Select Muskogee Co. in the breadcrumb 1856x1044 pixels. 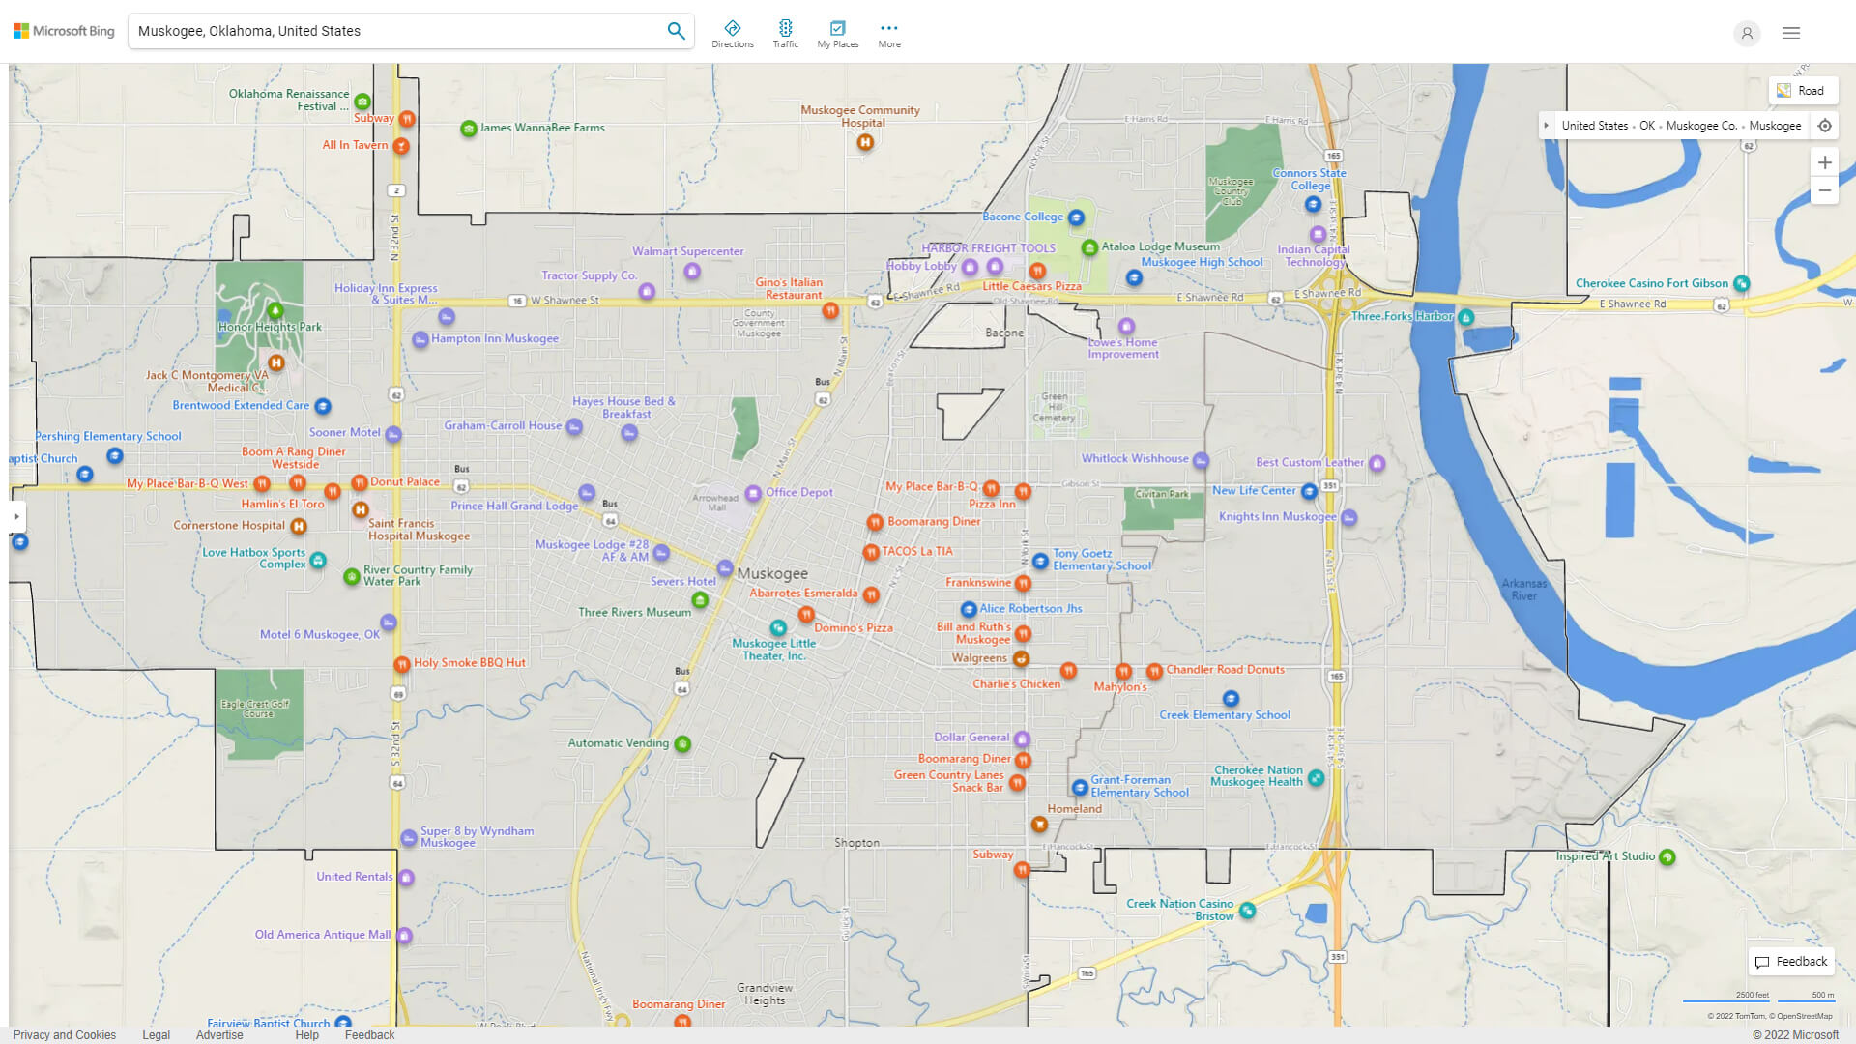tap(1704, 126)
